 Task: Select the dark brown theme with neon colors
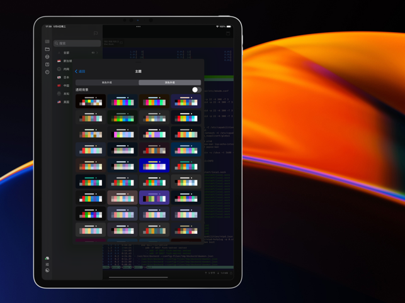154,101
